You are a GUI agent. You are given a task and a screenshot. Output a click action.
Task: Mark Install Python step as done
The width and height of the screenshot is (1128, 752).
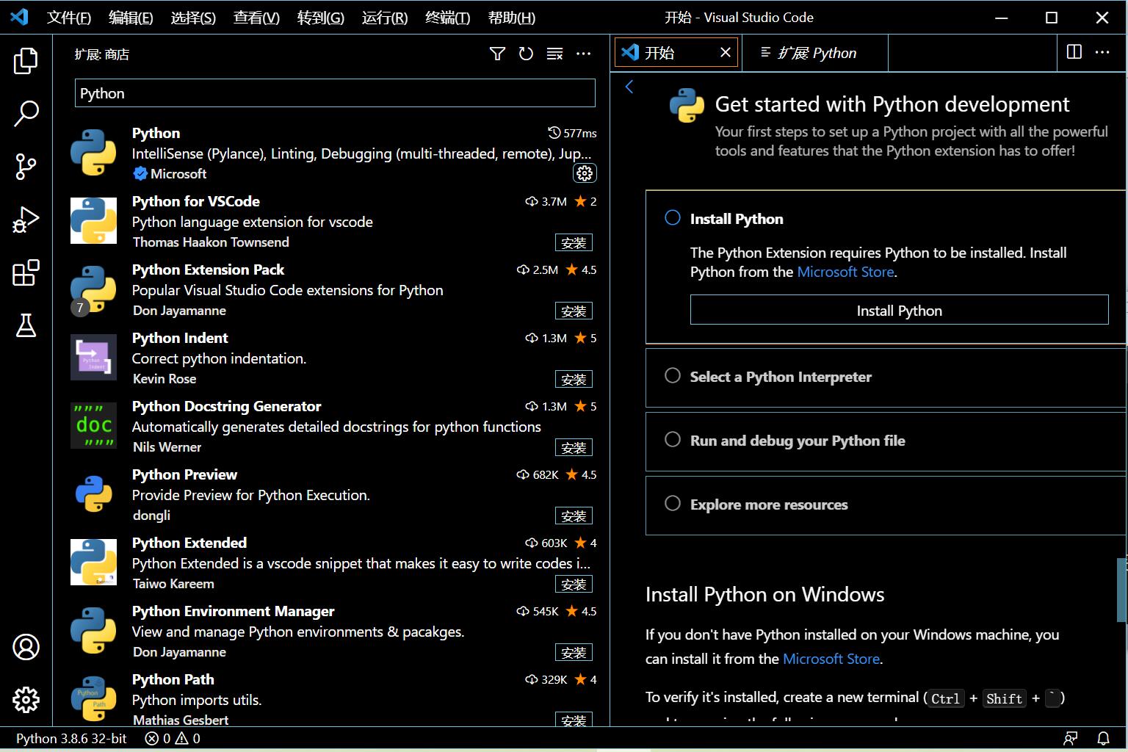point(673,218)
